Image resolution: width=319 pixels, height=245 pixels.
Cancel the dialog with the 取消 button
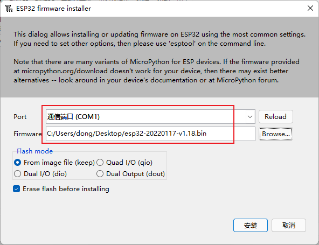289,225
